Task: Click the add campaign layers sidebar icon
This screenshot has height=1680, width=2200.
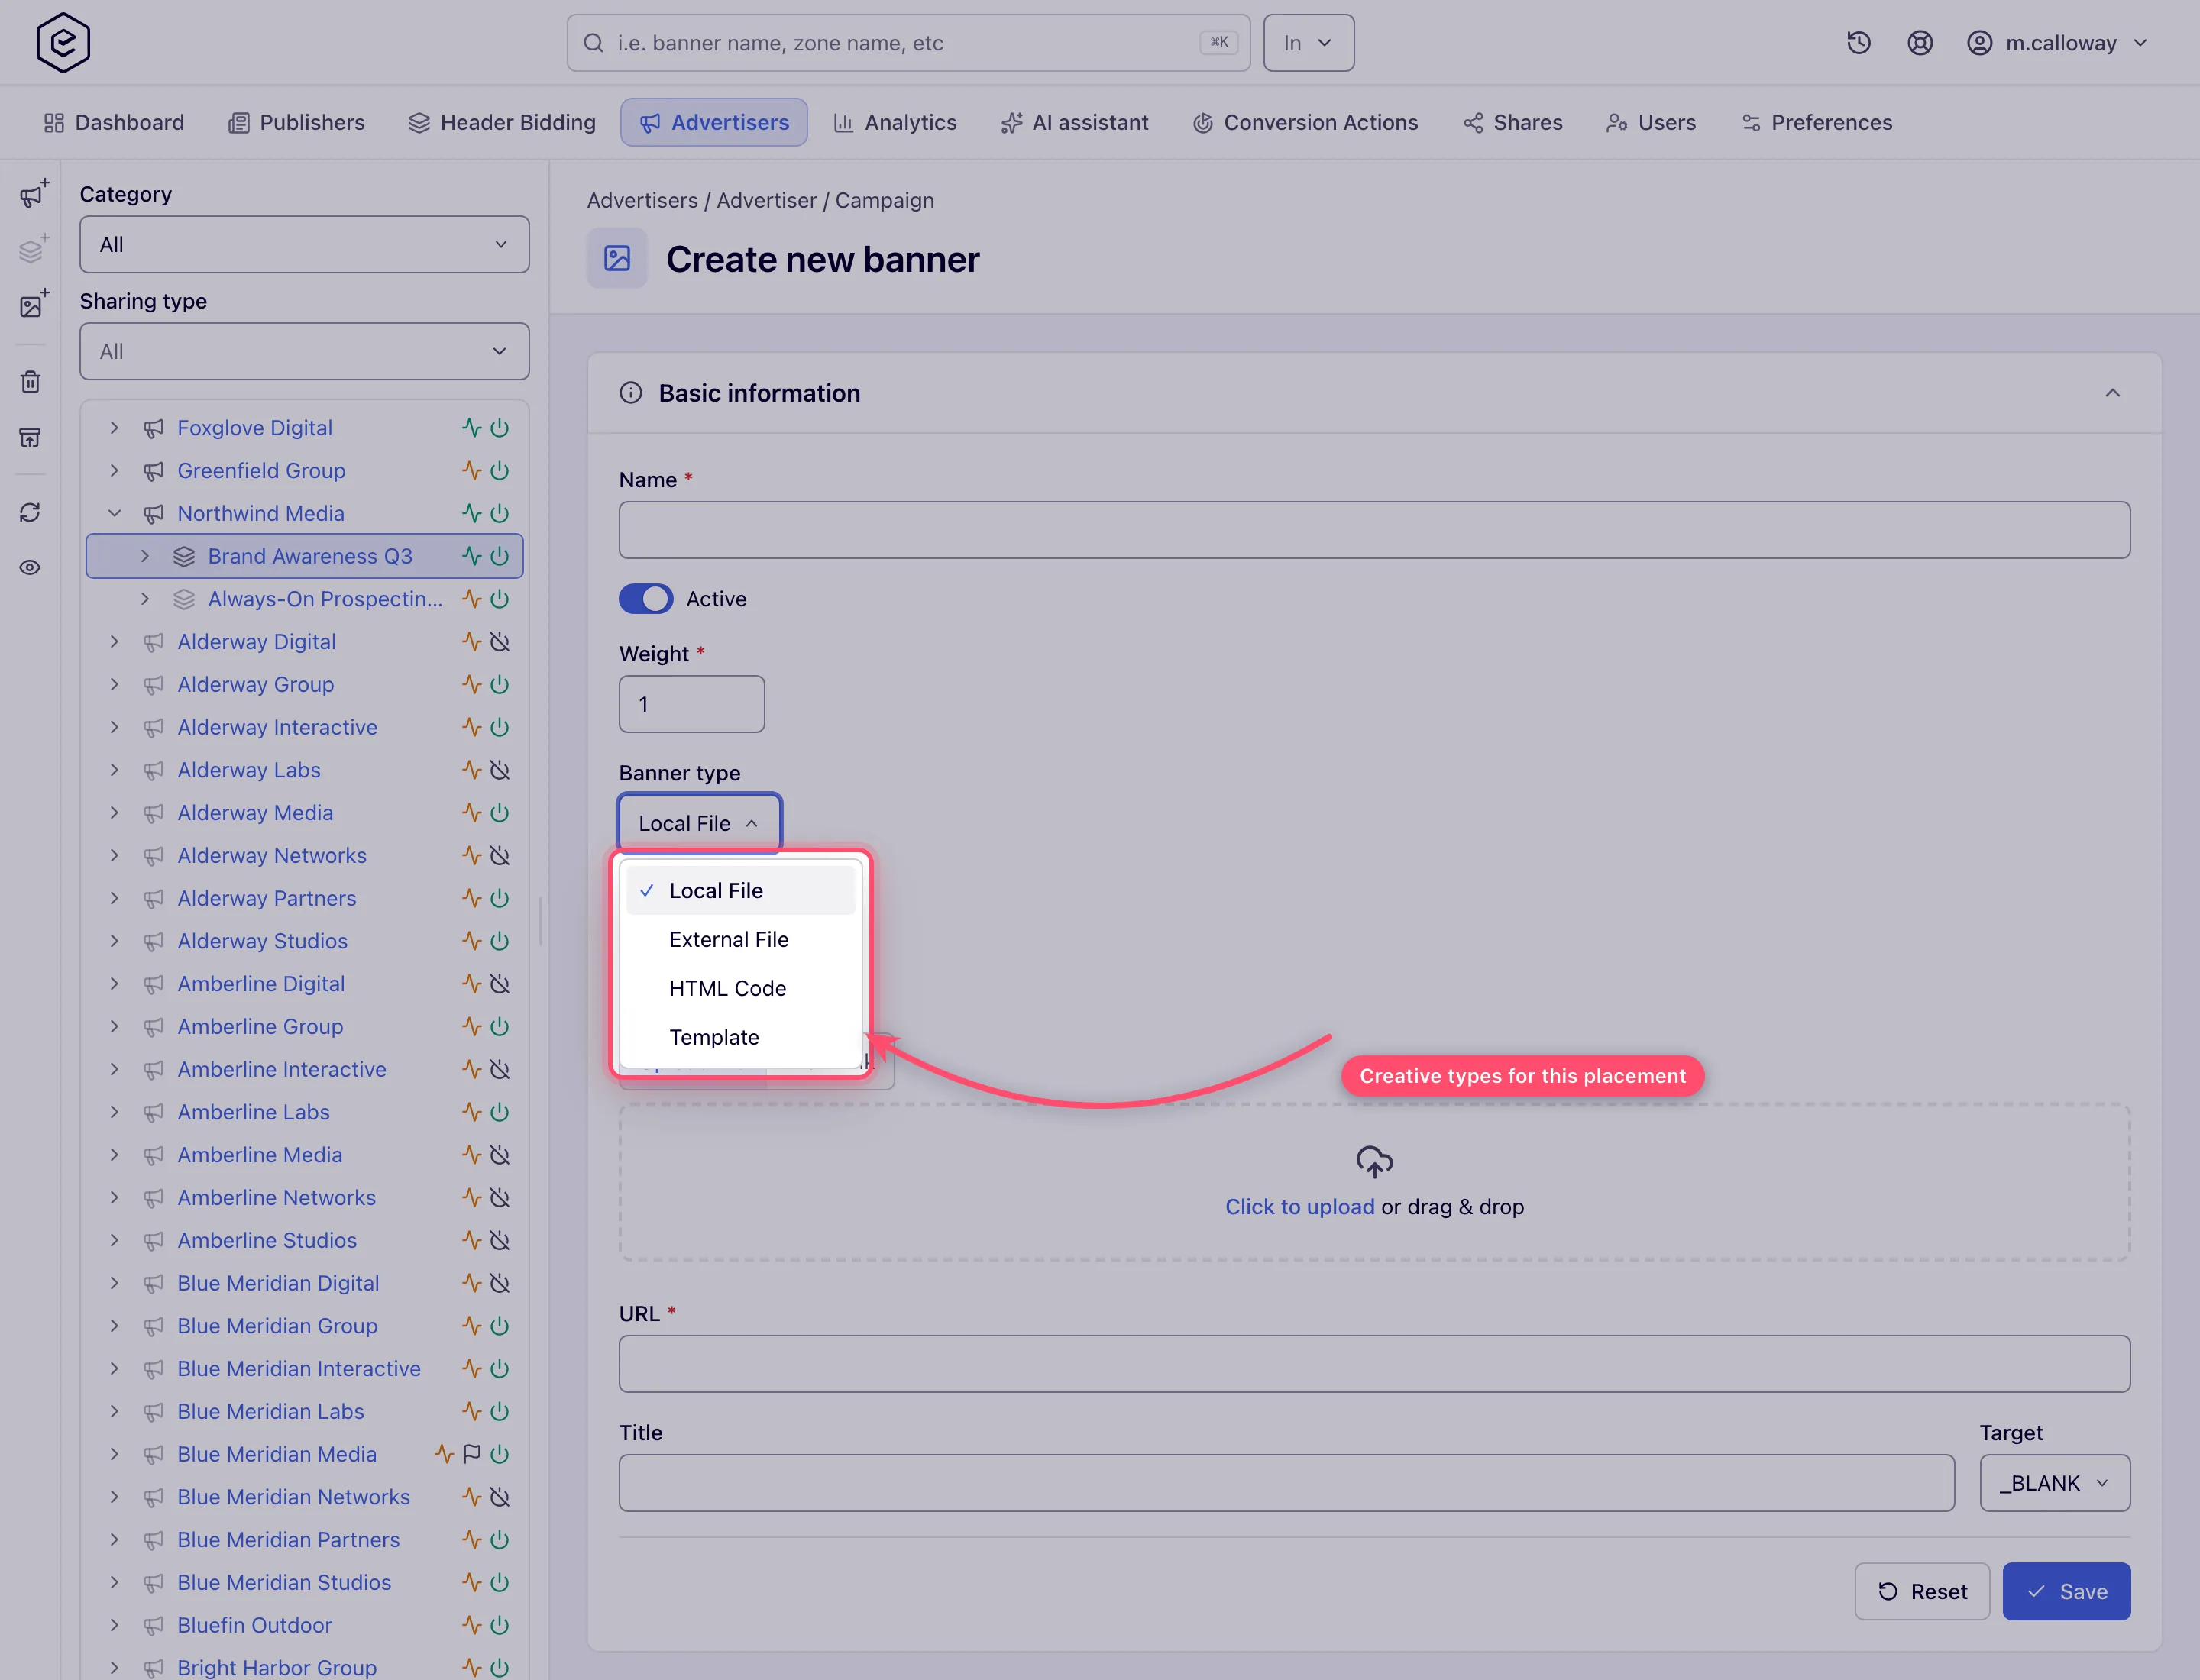Action: tap(33, 249)
